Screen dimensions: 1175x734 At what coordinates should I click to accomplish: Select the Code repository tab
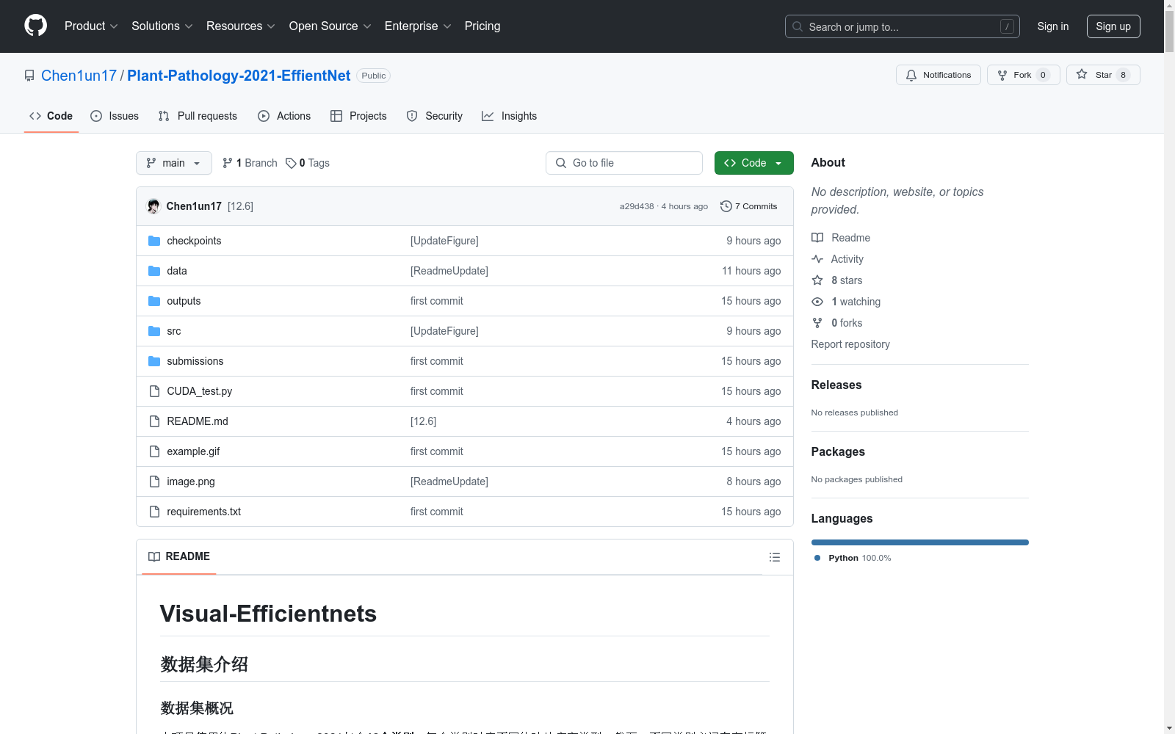pos(51,116)
